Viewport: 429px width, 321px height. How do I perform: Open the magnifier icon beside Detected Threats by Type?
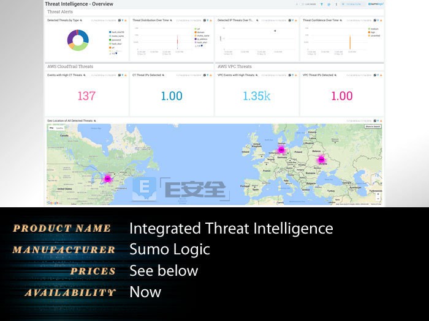(x=81, y=20)
